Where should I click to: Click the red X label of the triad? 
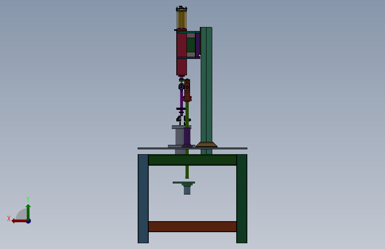pyautogui.click(x=9, y=218)
